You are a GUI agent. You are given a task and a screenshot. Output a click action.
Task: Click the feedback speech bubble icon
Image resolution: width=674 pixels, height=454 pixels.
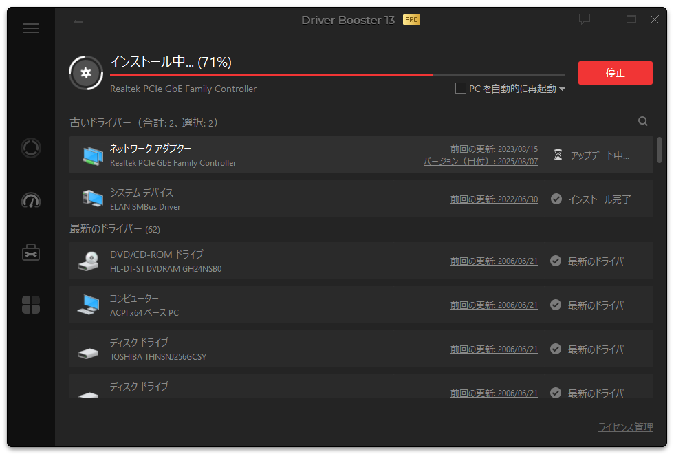coord(585,19)
